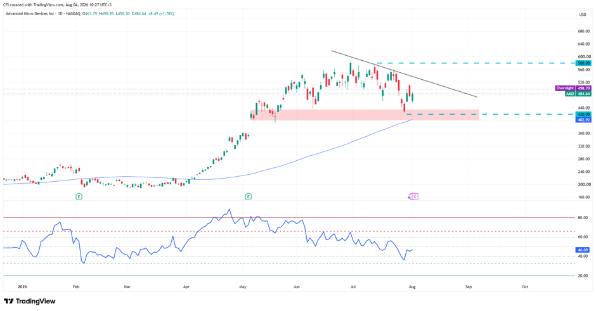Click the RSI pane 60.00 axis label
Image resolution: width=596 pixels, height=311 pixels.
click(583, 237)
